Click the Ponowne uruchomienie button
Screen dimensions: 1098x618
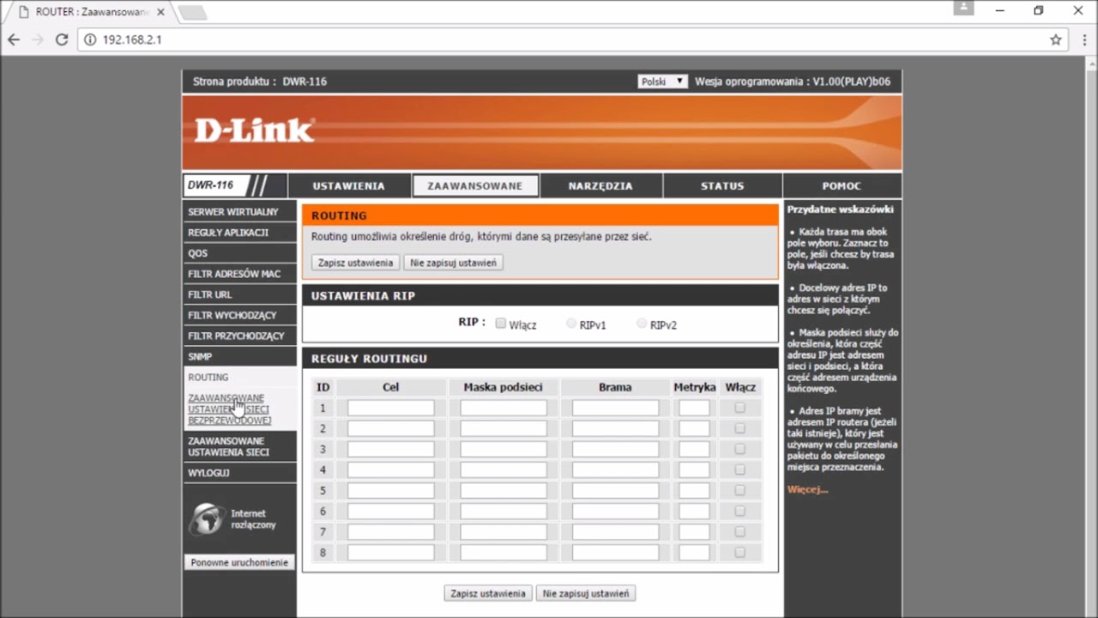239,562
